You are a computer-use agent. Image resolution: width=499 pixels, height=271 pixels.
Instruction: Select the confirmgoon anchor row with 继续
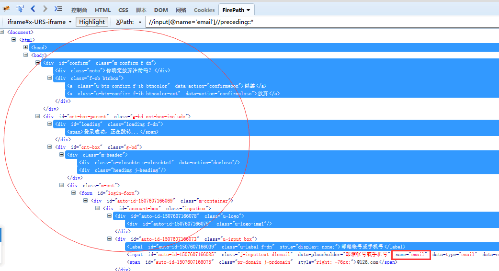[x=282, y=86]
